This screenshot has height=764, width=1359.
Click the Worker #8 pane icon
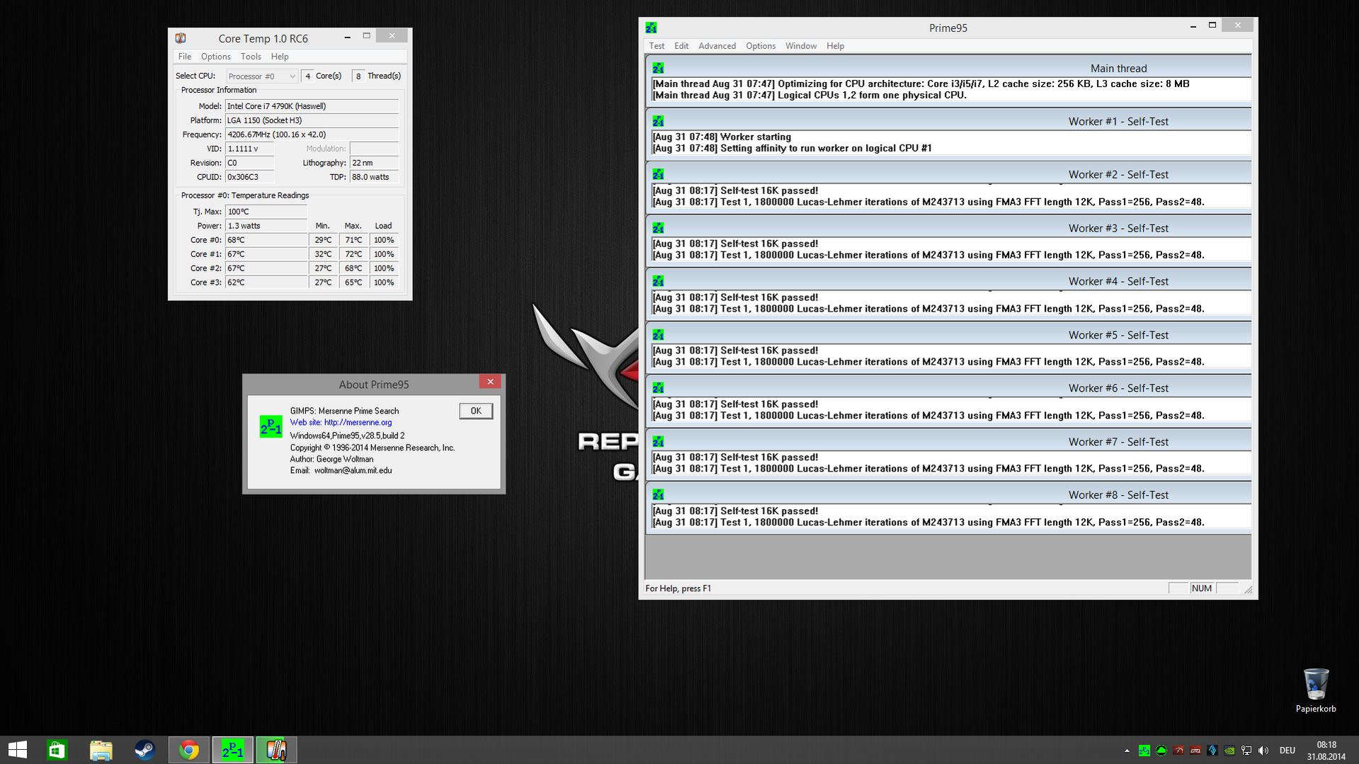pos(658,495)
